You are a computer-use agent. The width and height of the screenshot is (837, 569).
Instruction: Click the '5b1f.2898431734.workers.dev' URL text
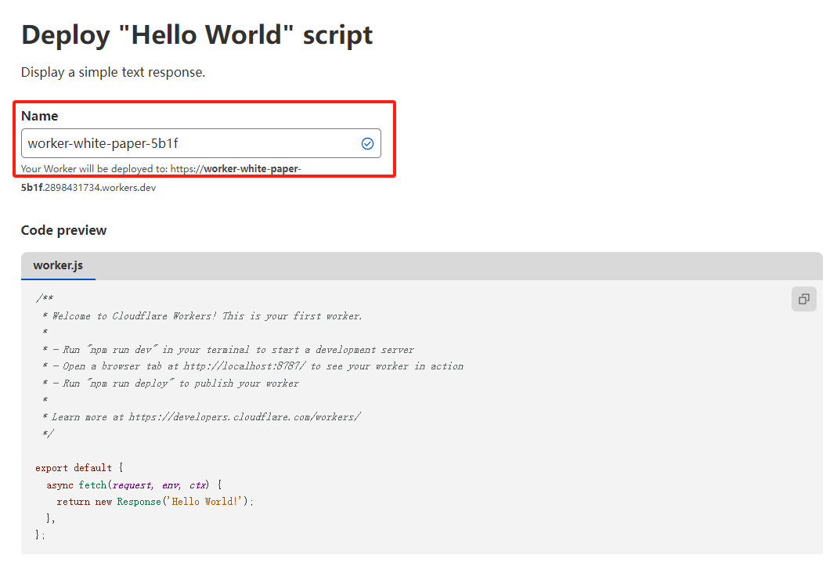88,187
